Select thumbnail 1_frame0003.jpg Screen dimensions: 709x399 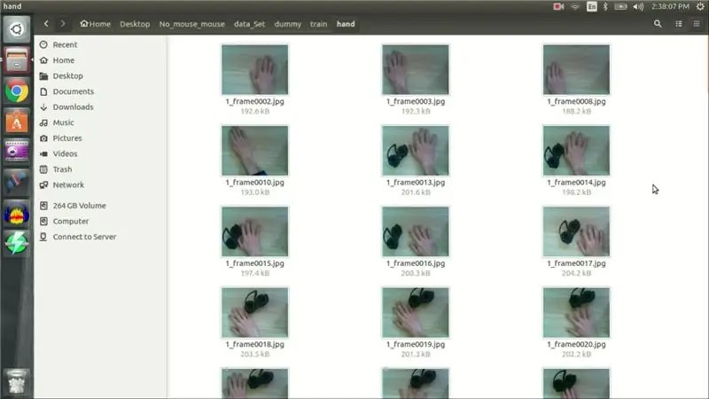(x=416, y=70)
